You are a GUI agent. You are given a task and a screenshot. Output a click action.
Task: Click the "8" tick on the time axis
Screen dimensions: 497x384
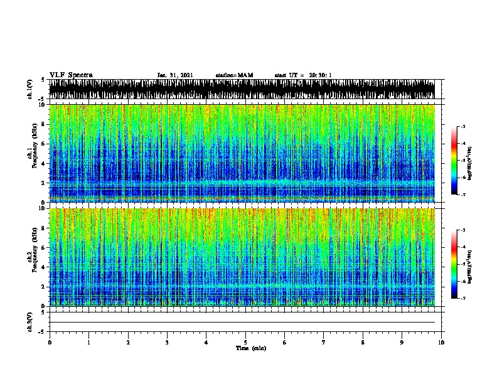(x=363, y=343)
